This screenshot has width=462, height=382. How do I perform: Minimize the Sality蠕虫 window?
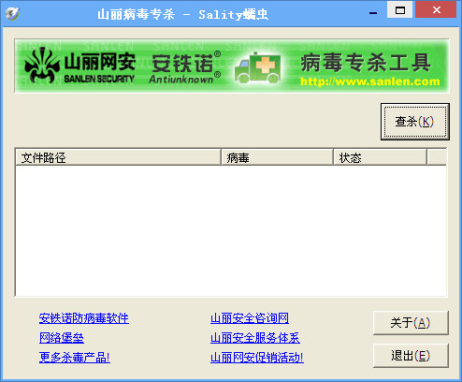(x=373, y=13)
